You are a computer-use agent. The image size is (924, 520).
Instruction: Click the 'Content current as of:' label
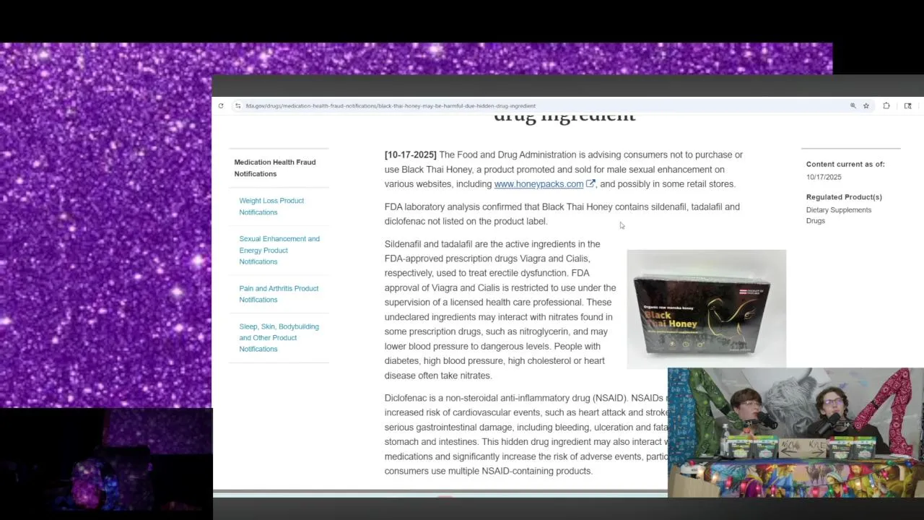(845, 165)
